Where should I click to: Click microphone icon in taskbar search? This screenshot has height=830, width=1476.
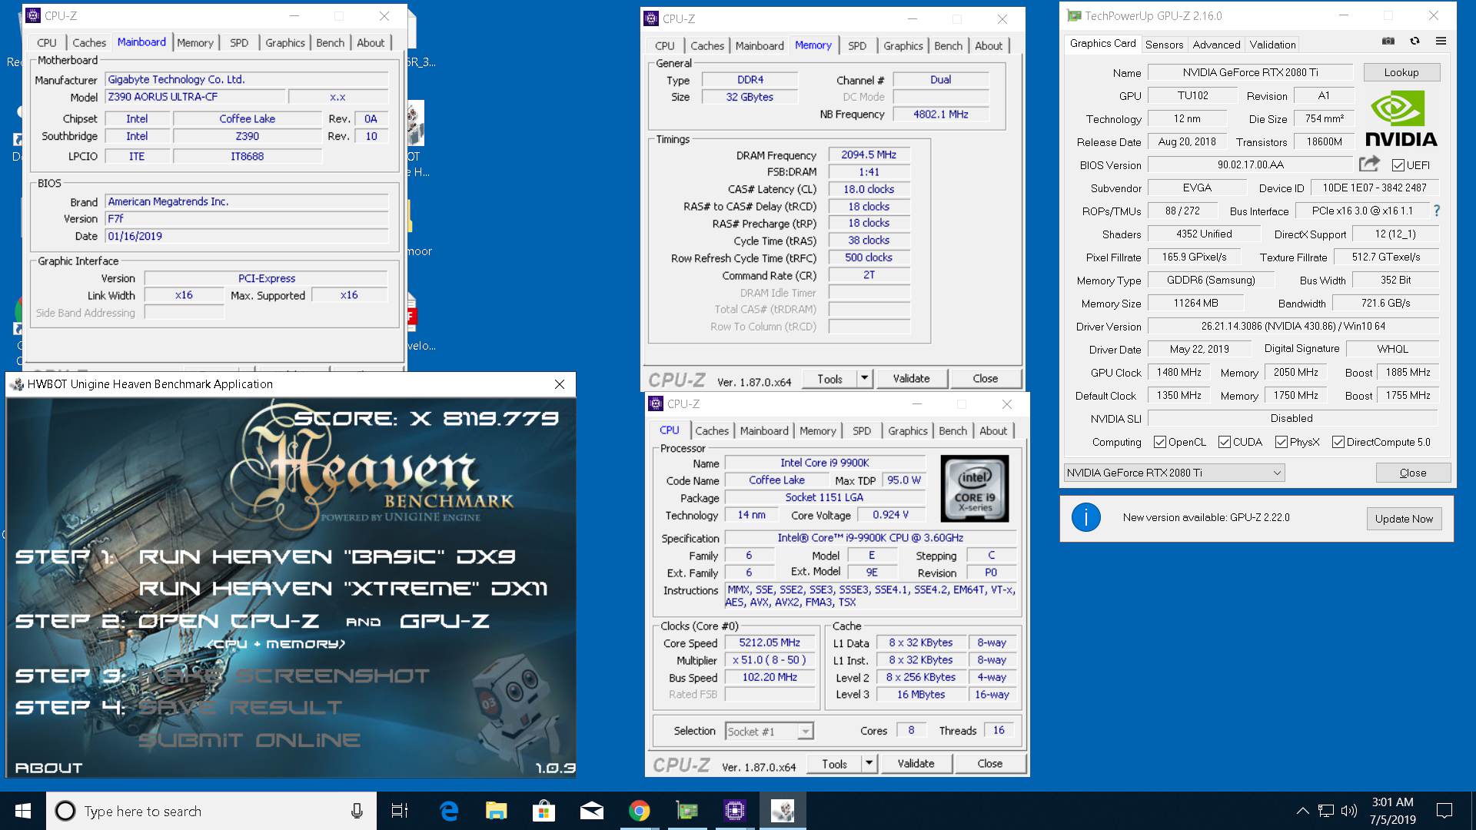click(x=357, y=811)
